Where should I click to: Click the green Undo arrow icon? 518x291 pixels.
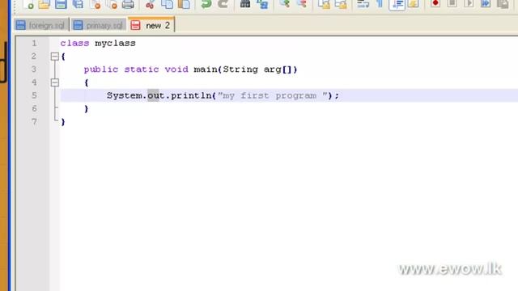(x=206, y=4)
